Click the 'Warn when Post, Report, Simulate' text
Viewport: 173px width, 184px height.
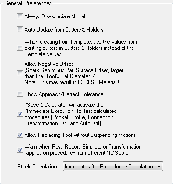click(83, 150)
